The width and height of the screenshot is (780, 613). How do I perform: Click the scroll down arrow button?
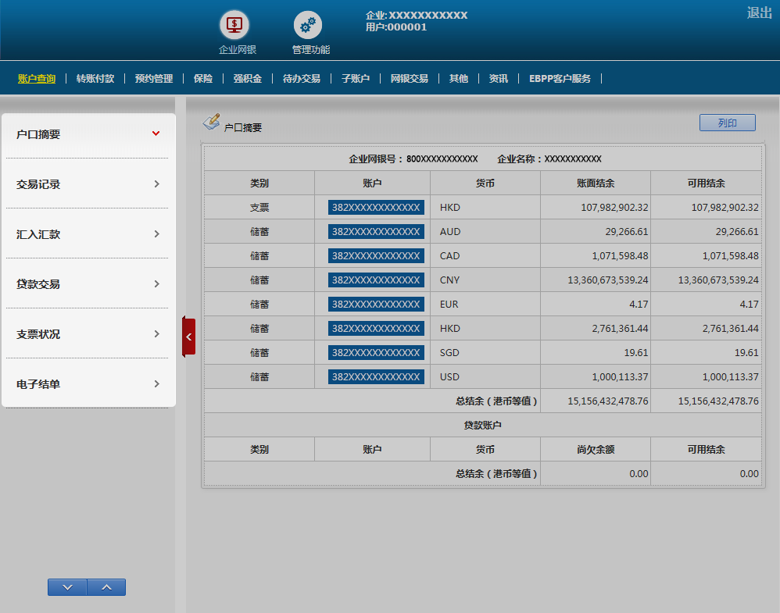[67, 587]
